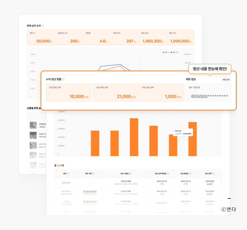
Task: Click info icon in 정산 금액 확정일 header
Action: click(x=168, y=174)
